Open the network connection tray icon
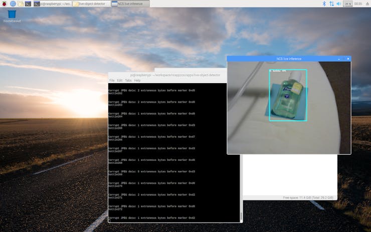This screenshot has width=371, height=232. [331, 4]
